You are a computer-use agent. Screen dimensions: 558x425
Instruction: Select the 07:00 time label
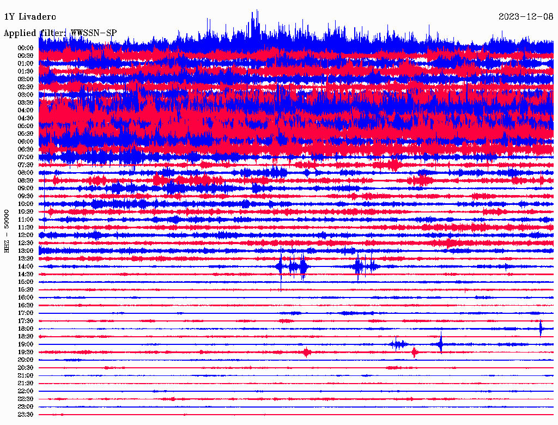click(x=25, y=157)
